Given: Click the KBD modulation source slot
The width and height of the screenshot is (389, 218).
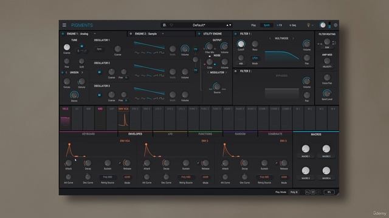Looking at the screenshot, I should pyautogui.click(x=100, y=119).
